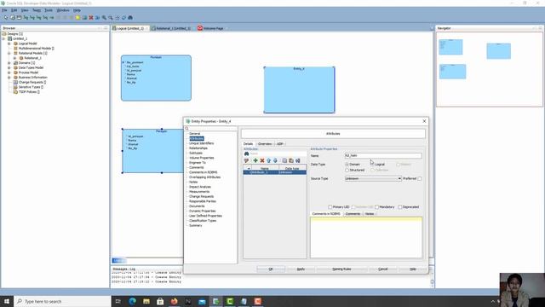
Task: Click the binoculars find icon in main toolbar
Action: pyautogui.click(x=130, y=17)
